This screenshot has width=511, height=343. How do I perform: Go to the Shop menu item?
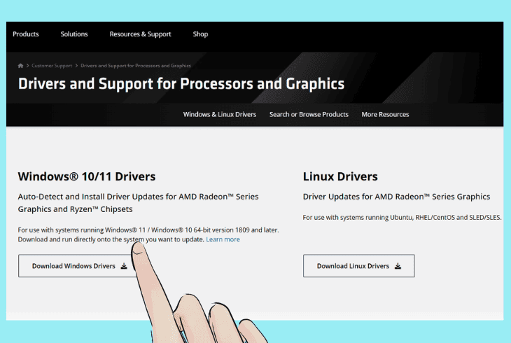pyautogui.click(x=200, y=34)
